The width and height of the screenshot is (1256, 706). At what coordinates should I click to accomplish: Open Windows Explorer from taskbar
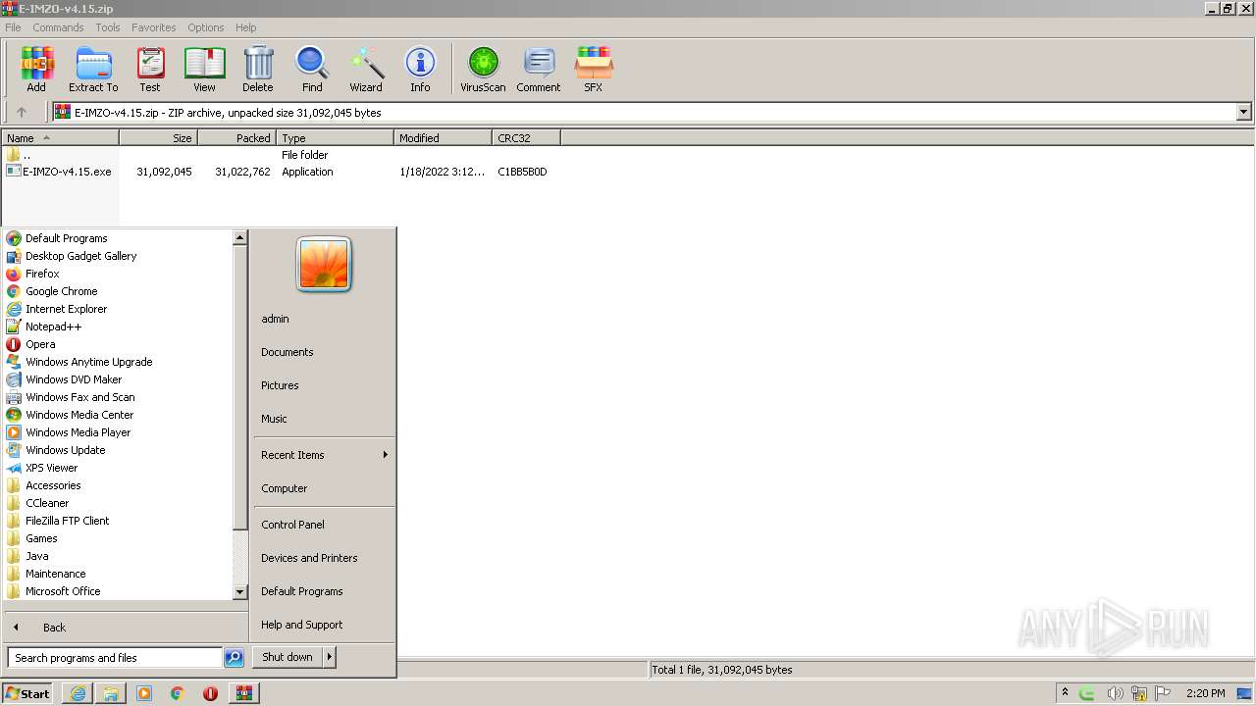(111, 693)
